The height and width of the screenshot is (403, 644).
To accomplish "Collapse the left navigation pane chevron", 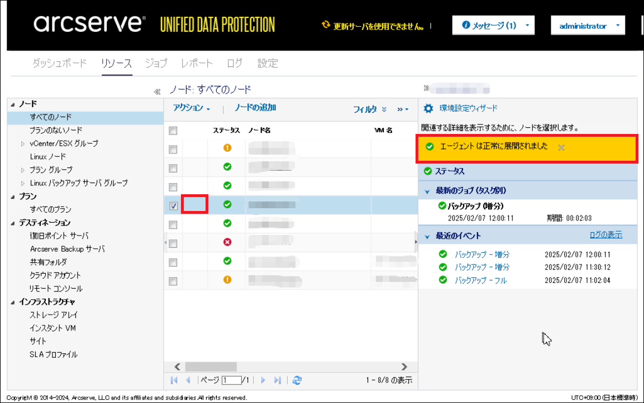I will point(157,92).
